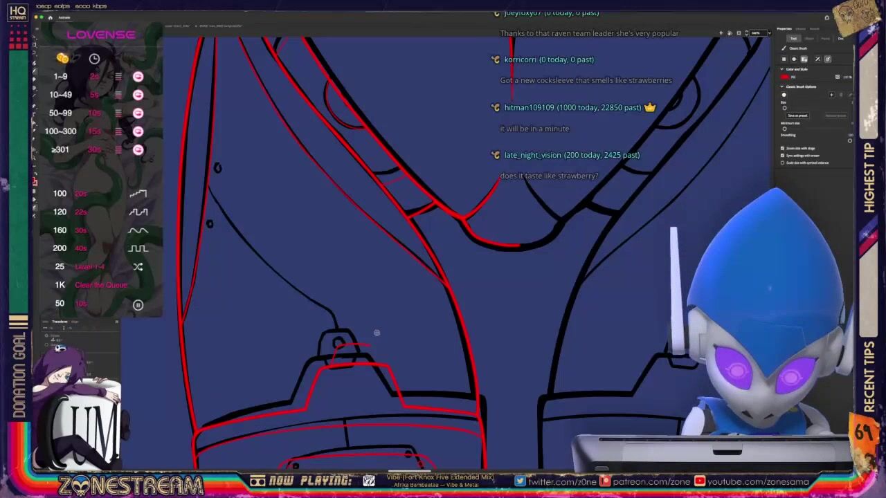Click the add custom brush shape plus icon
Viewport: 886px width, 498px height.
click(x=831, y=95)
